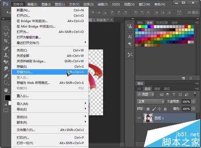Screen dimensions: 201x148
Task: Switch to the 路径 tab
Action: click(167, 89)
